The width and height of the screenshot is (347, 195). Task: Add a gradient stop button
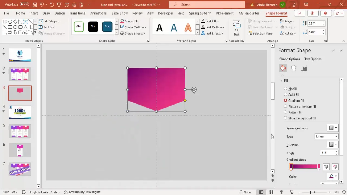pos(326,167)
